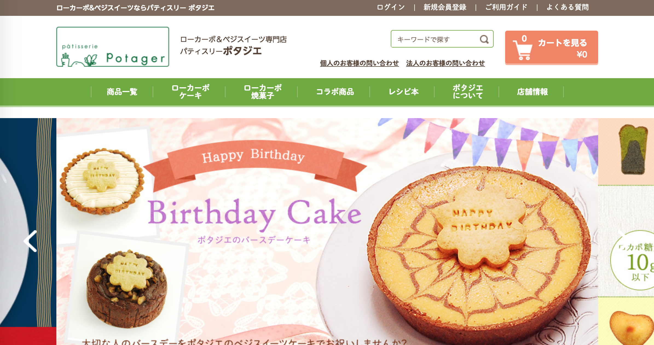Click the keyword search field
This screenshot has height=345, width=654.
pos(442,39)
